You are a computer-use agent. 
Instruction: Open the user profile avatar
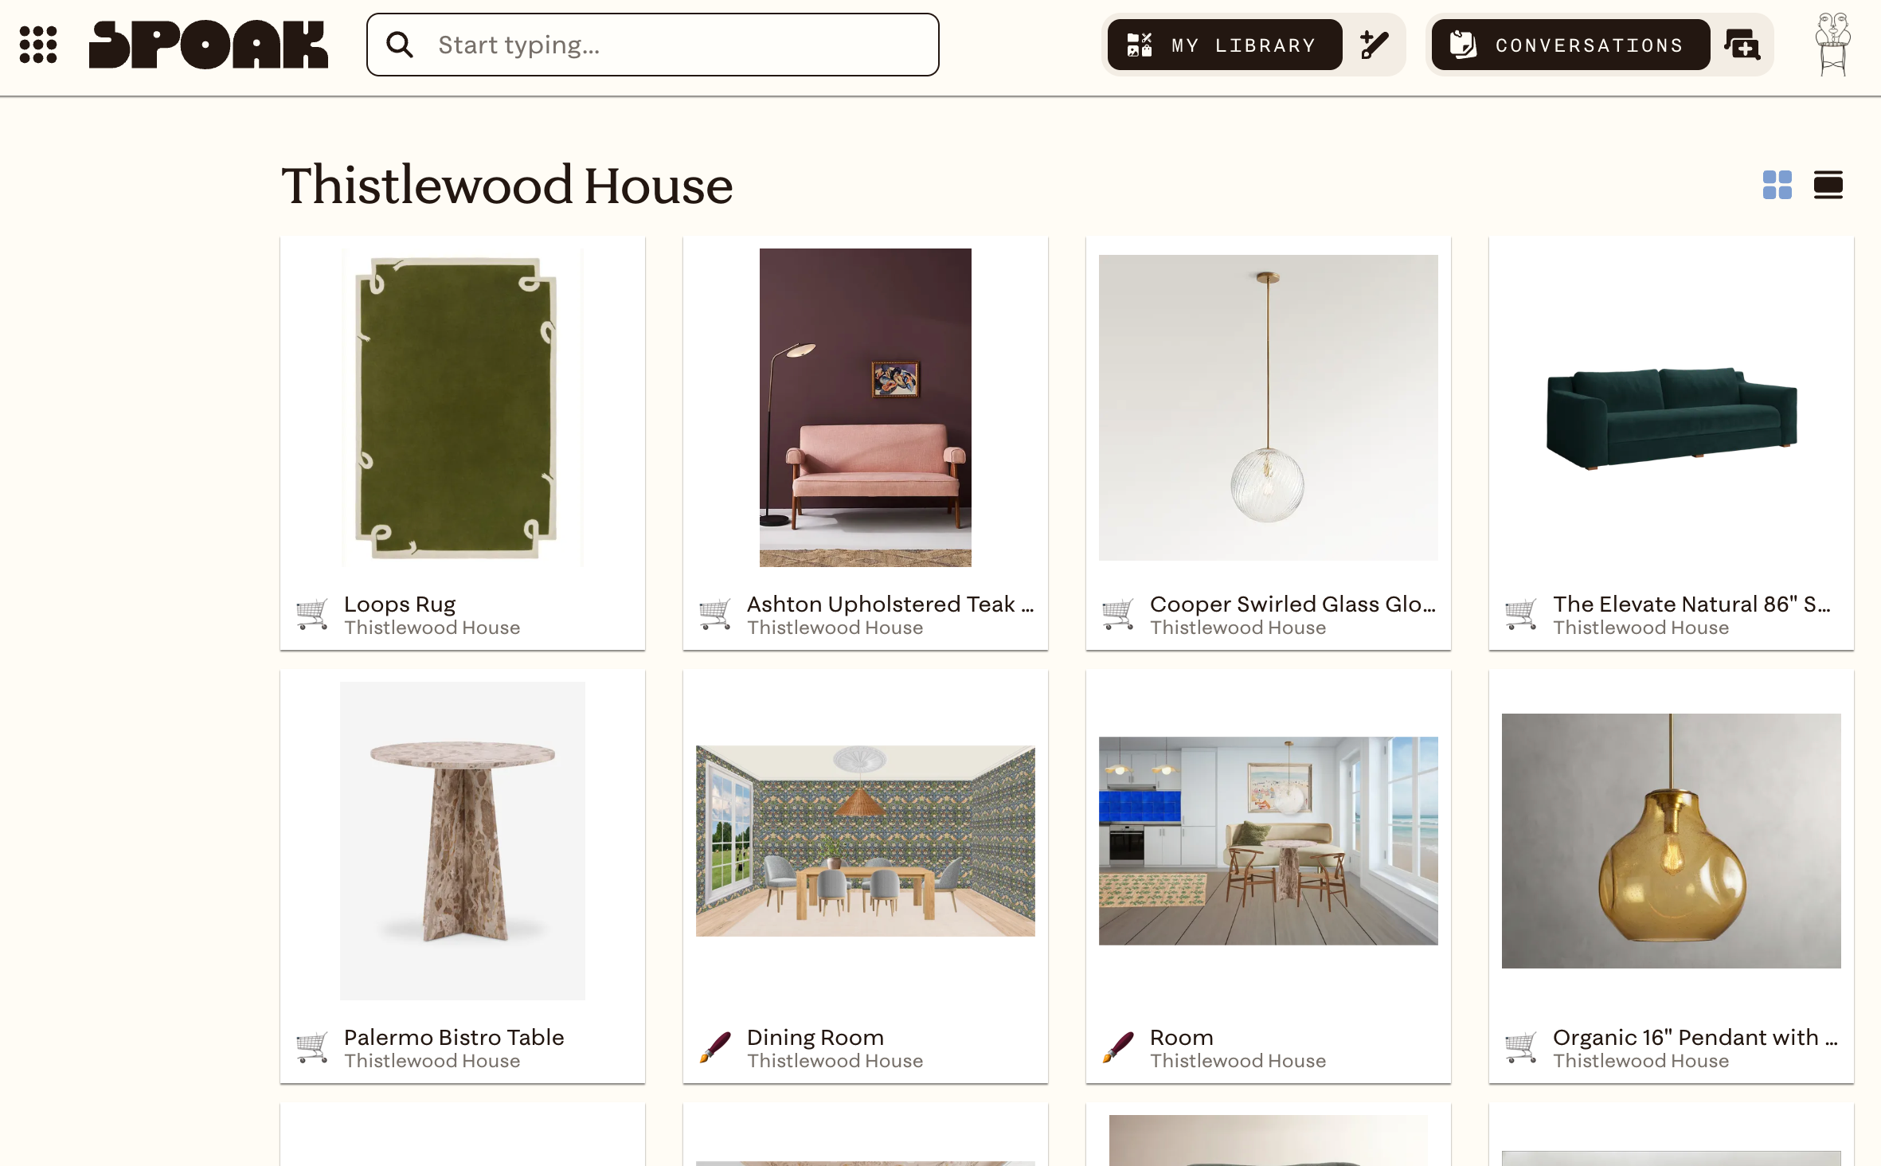pos(1832,45)
